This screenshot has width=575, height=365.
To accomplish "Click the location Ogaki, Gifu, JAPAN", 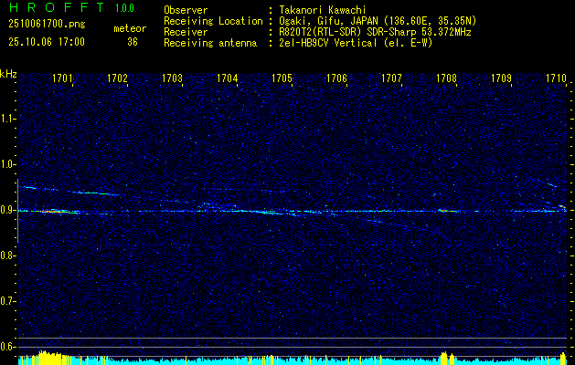I will click(x=328, y=22).
